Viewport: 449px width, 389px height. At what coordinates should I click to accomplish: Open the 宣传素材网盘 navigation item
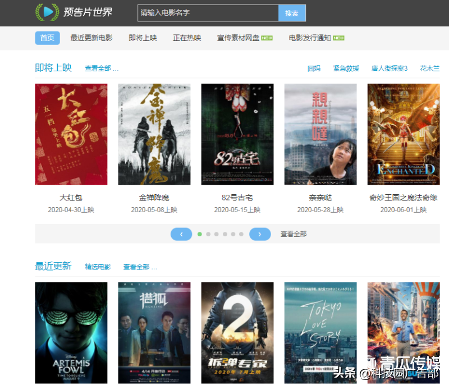[x=238, y=38]
